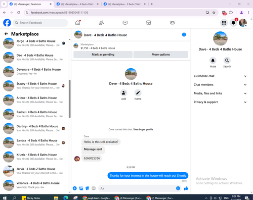
Task: Open Microsoft Edge from taskbar
Action: tap(66, 198)
